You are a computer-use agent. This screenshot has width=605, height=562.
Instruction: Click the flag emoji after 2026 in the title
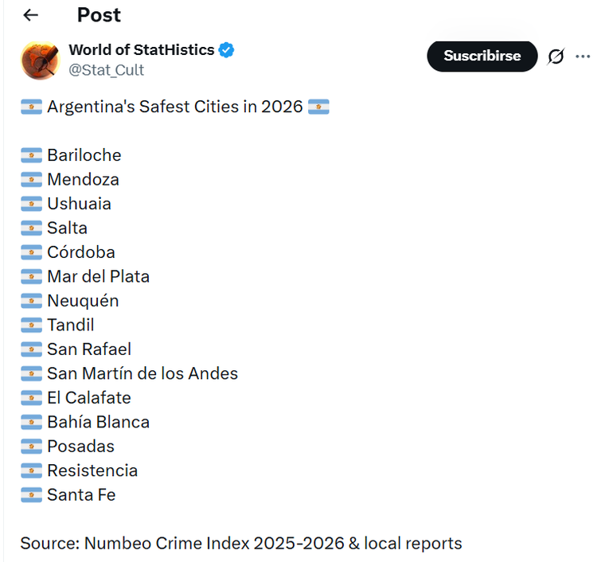coord(318,107)
